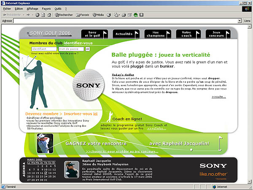253x190 pixels.
Task: Click the Rechercher search toolbar button
Action: 64,15
